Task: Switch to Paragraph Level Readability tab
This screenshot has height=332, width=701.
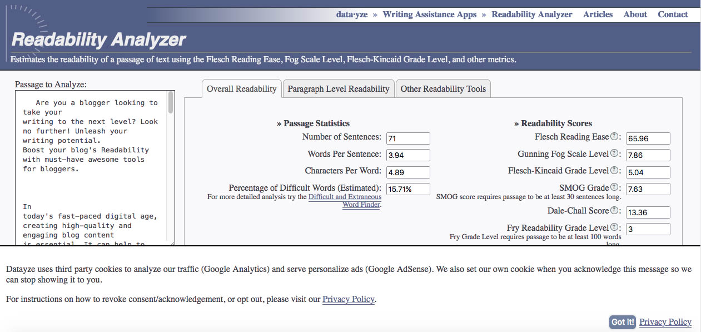Action: (339, 88)
